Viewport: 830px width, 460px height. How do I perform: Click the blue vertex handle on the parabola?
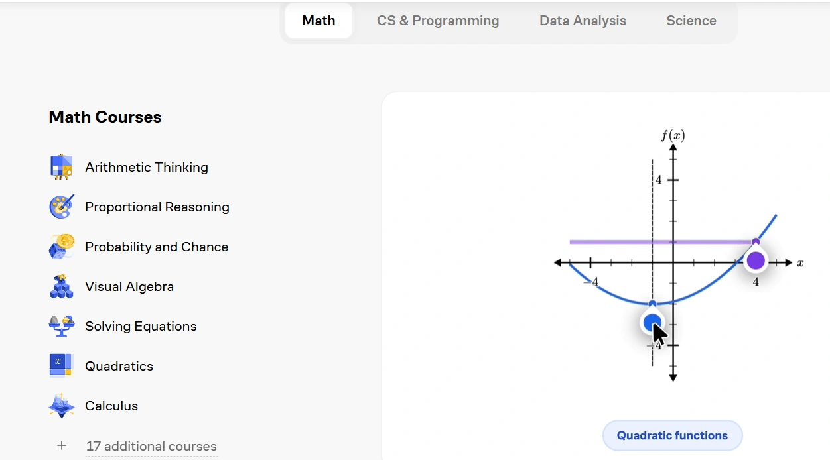653,323
